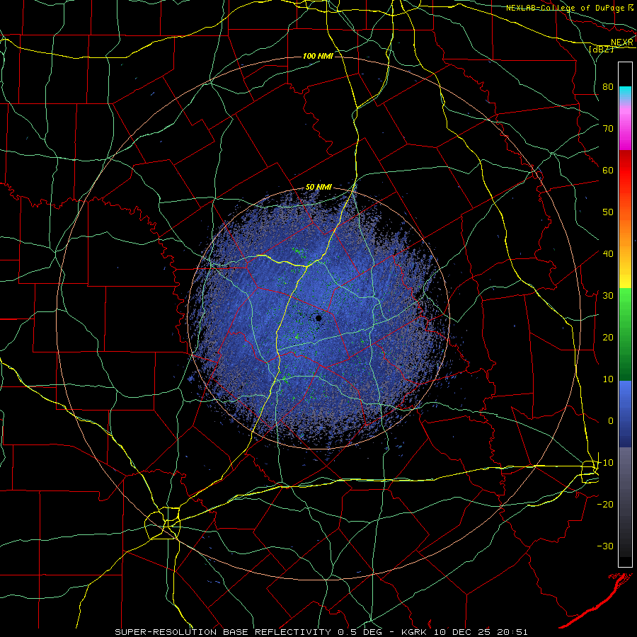Click the black radar site dot

click(x=318, y=318)
